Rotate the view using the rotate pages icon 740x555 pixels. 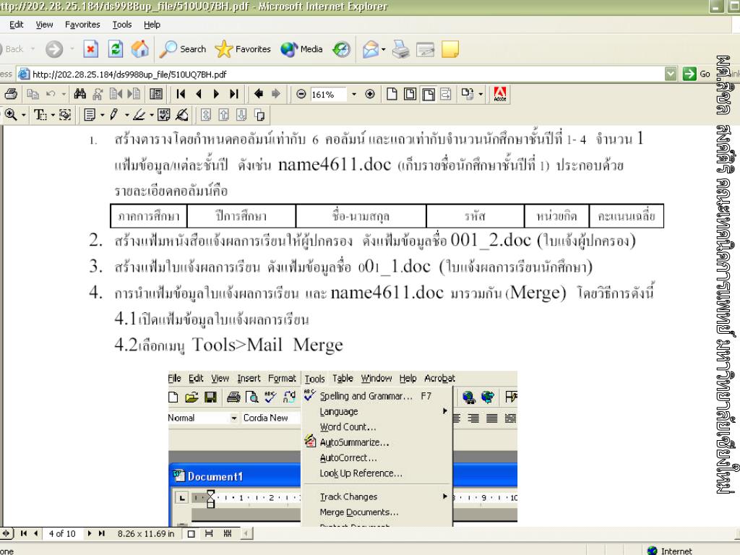click(468, 94)
